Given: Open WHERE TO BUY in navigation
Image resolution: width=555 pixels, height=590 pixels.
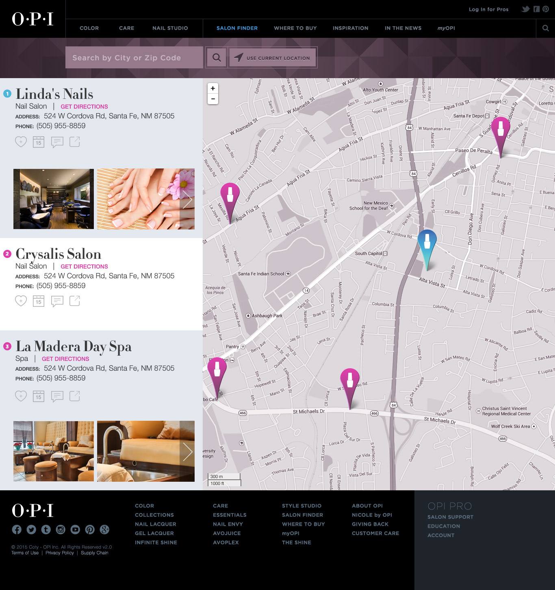Looking at the screenshot, I should point(295,28).
